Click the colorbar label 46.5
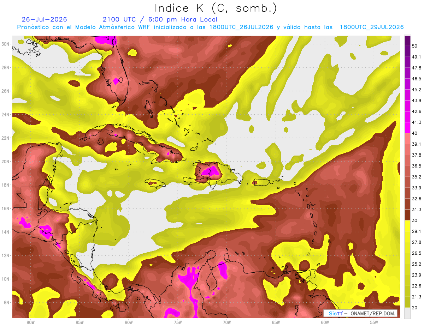 pyautogui.click(x=417, y=79)
